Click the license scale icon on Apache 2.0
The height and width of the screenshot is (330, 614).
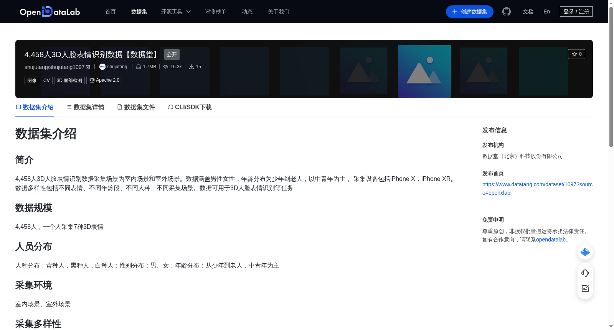click(x=92, y=80)
